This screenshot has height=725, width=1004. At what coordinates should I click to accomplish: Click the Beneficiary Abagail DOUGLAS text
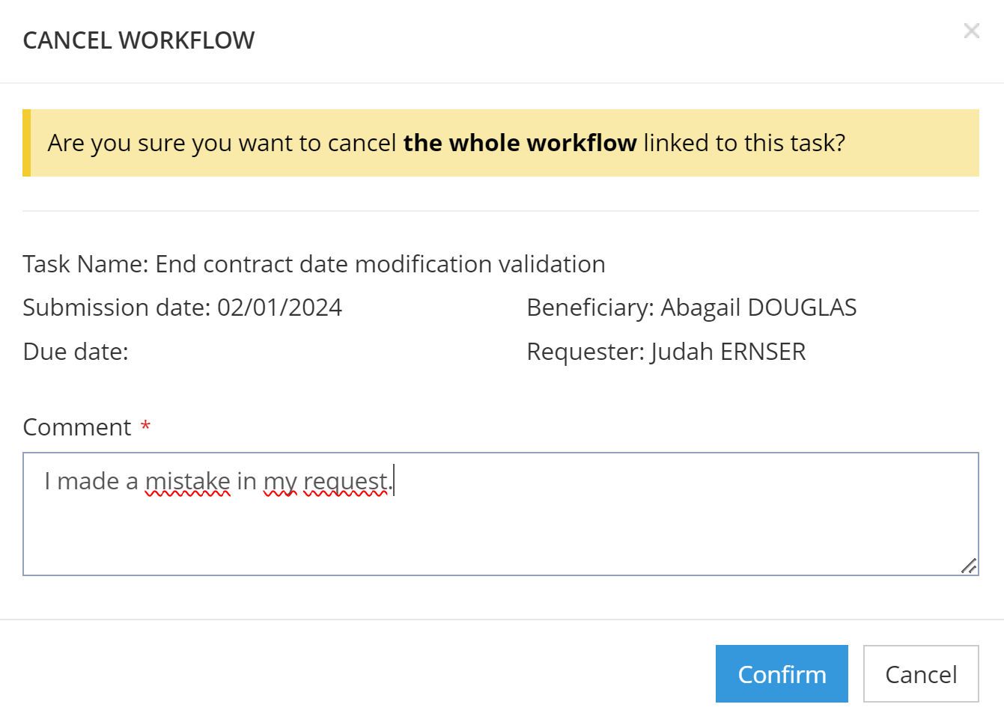(x=691, y=308)
